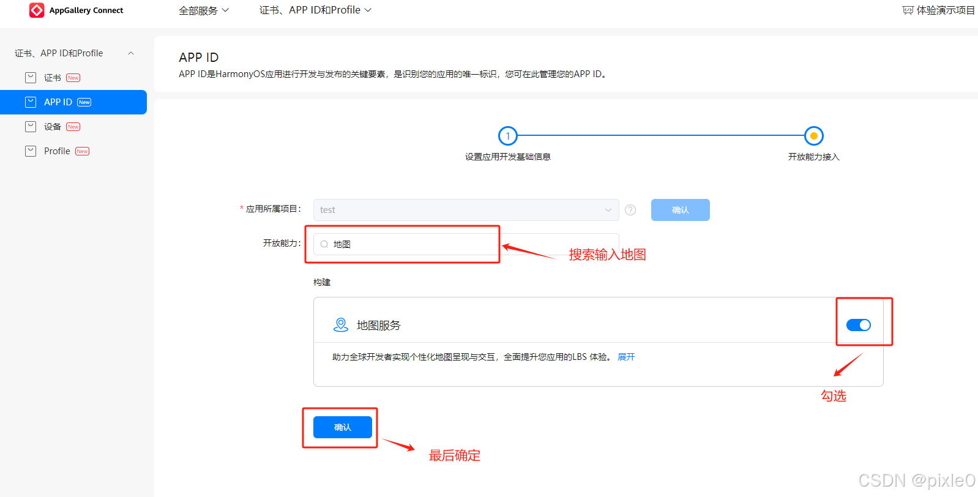Click the 设备 sidebar icon

click(x=31, y=127)
